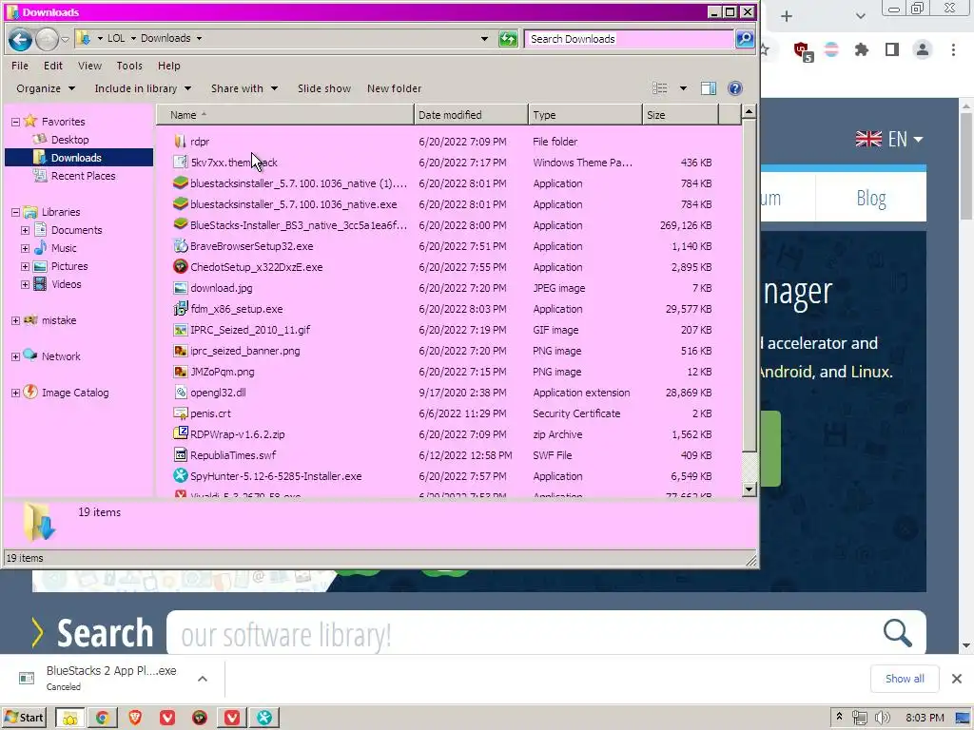Click Show all downloads button

905,679
